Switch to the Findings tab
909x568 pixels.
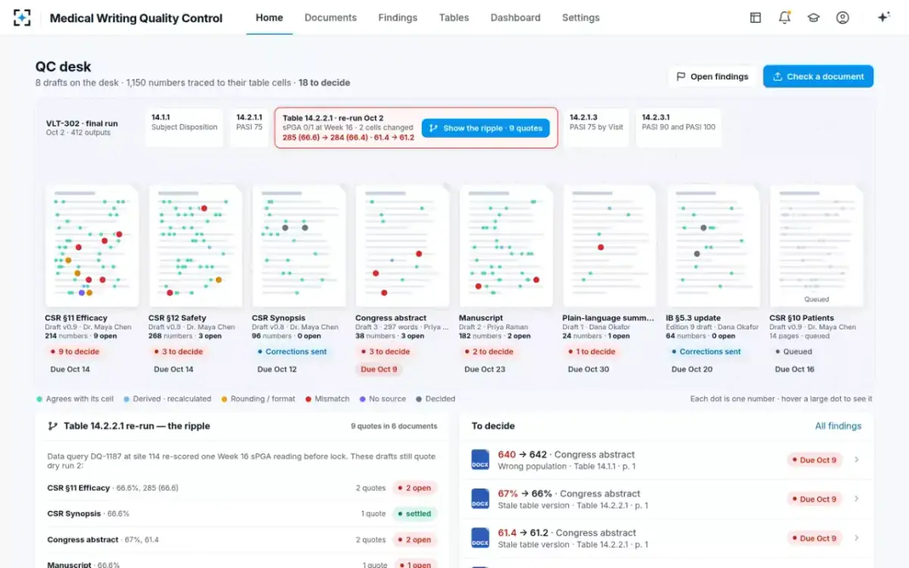click(398, 17)
